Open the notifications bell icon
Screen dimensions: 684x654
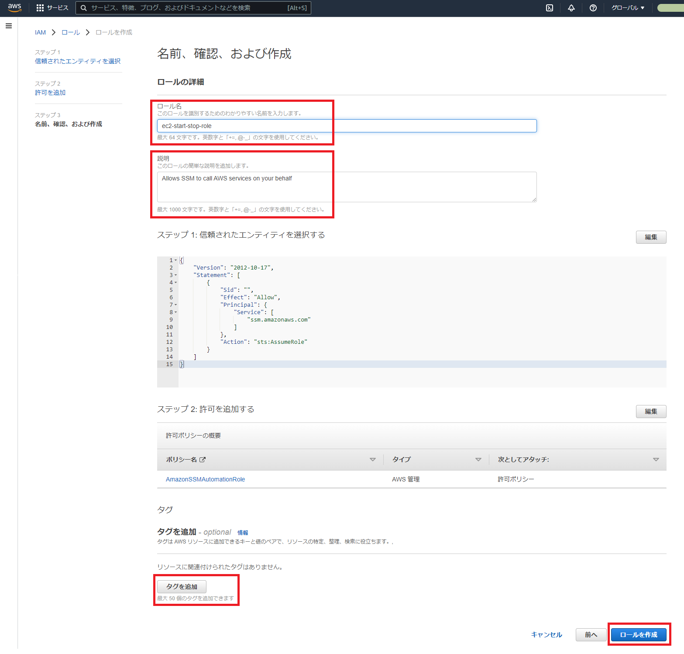571,8
